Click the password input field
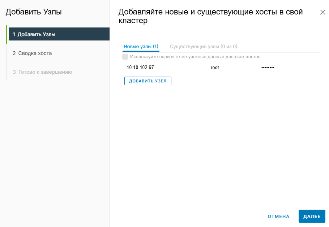Image resolution: width=329 pixels, height=227 pixels. point(280,68)
